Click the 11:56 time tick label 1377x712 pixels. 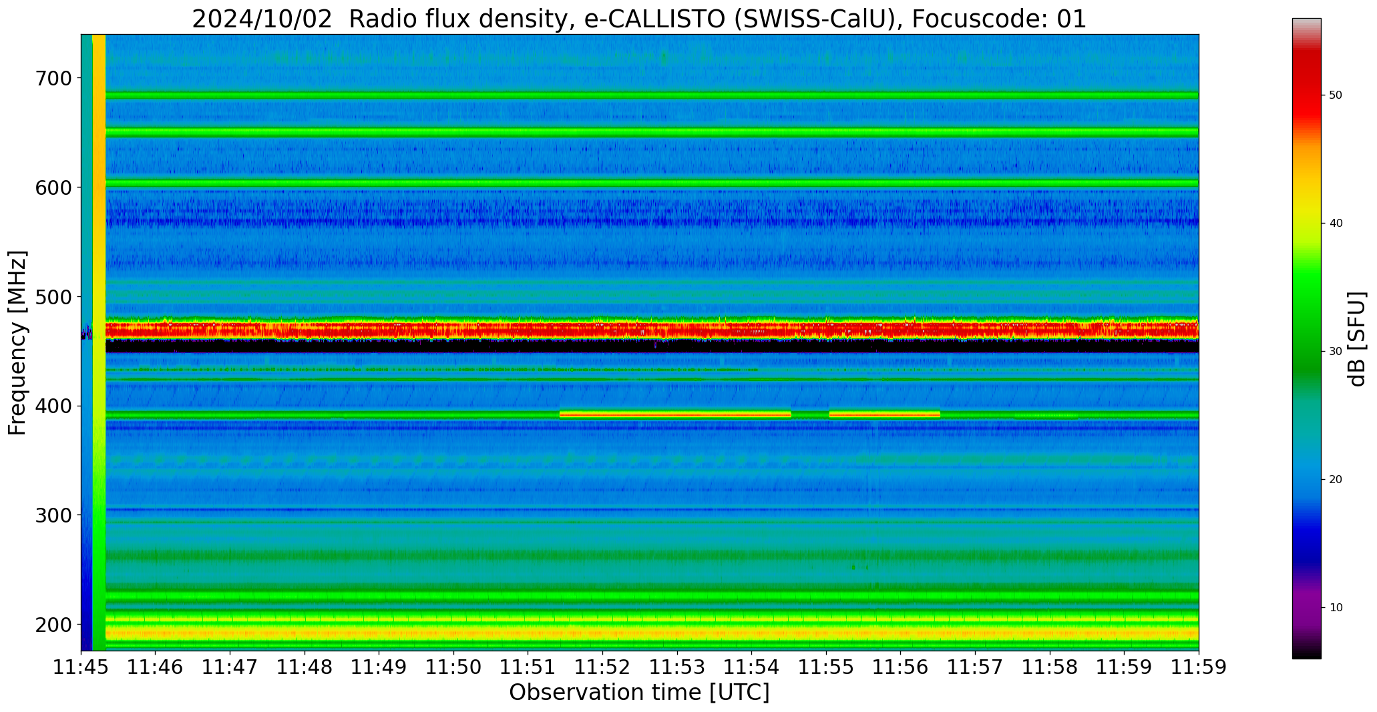click(x=901, y=667)
